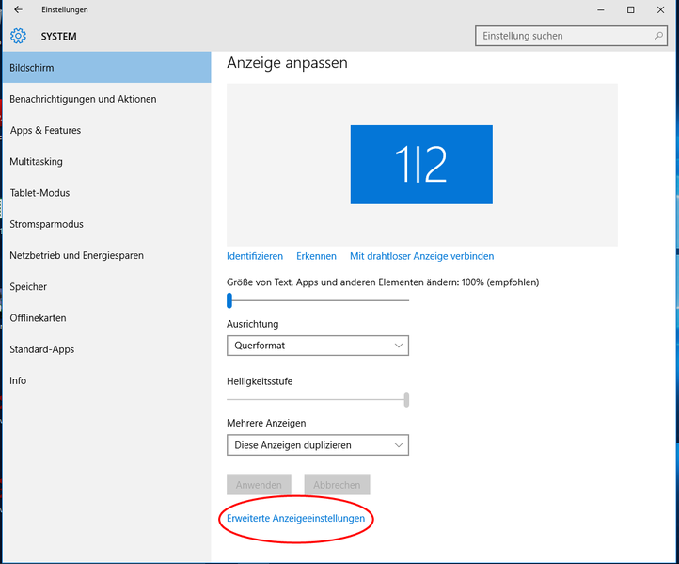Switch to Tablet-Modus settings
This screenshot has height=564, width=679.
pyautogui.click(x=39, y=193)
